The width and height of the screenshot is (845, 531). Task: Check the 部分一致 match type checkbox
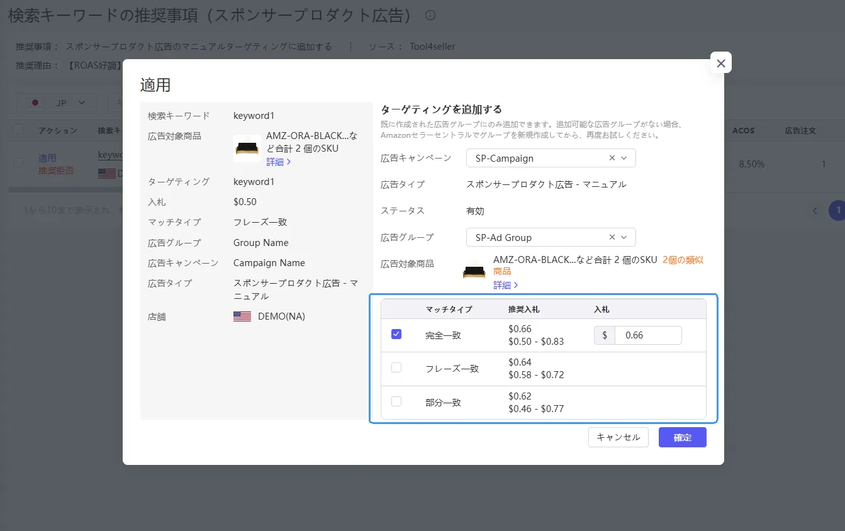(396, 401)
